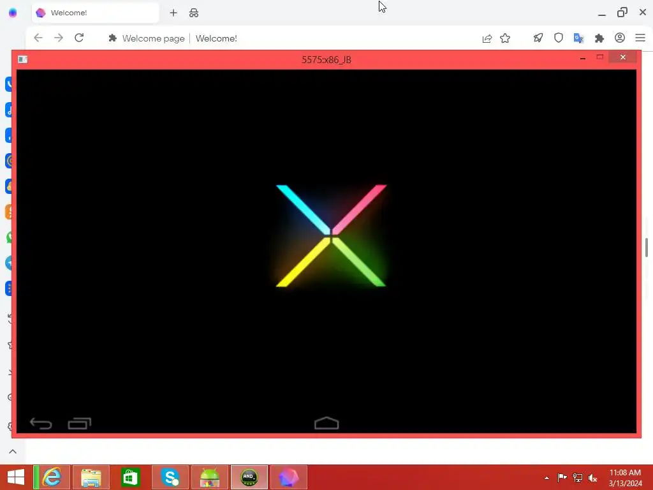Bookmark the page with the star icon
Screen dimensions: 653x490
coord(505,38)
